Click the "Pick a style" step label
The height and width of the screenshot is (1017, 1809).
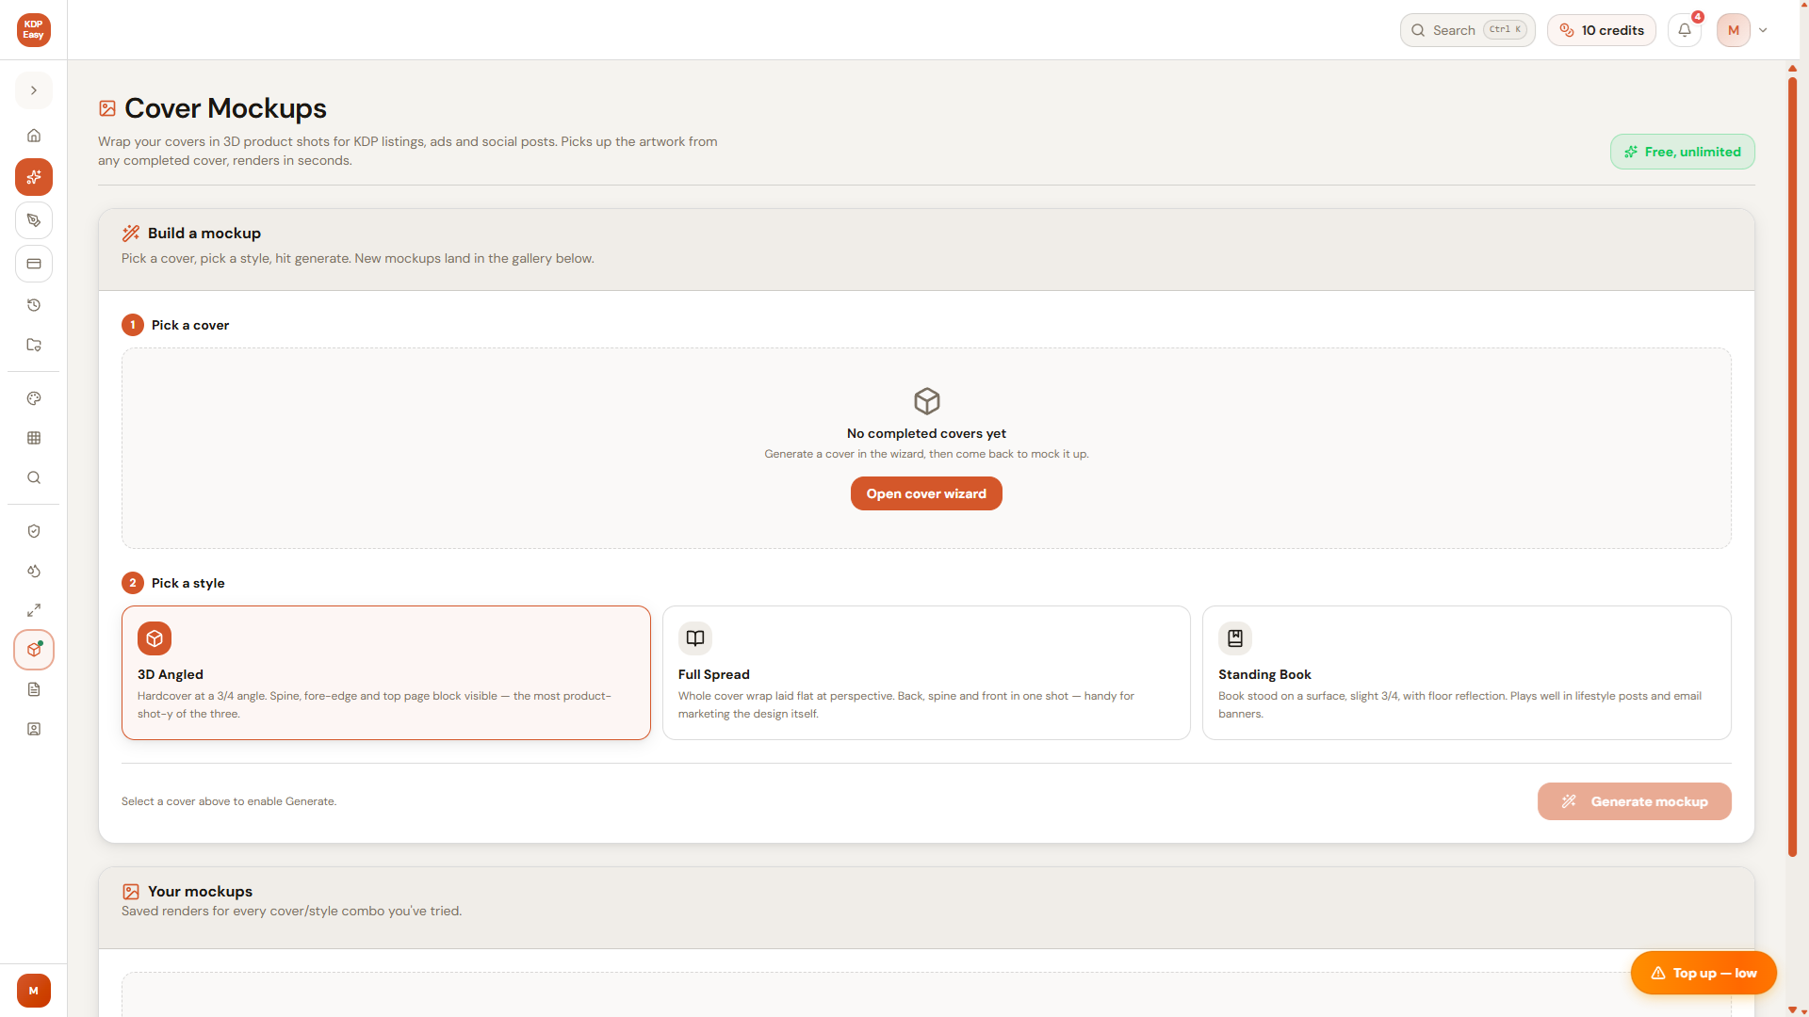click(188, 583)
